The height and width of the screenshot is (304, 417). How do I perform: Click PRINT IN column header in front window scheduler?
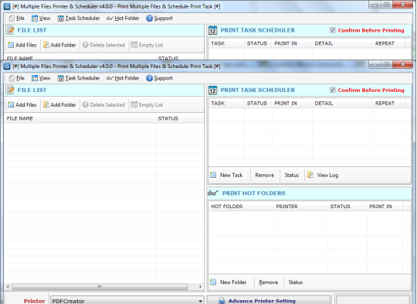[x=292, y=103]
